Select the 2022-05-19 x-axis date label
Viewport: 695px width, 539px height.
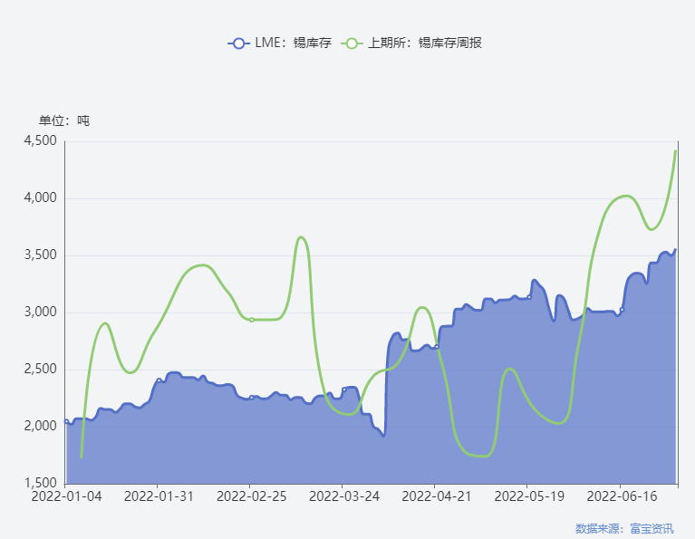(529, 496)
